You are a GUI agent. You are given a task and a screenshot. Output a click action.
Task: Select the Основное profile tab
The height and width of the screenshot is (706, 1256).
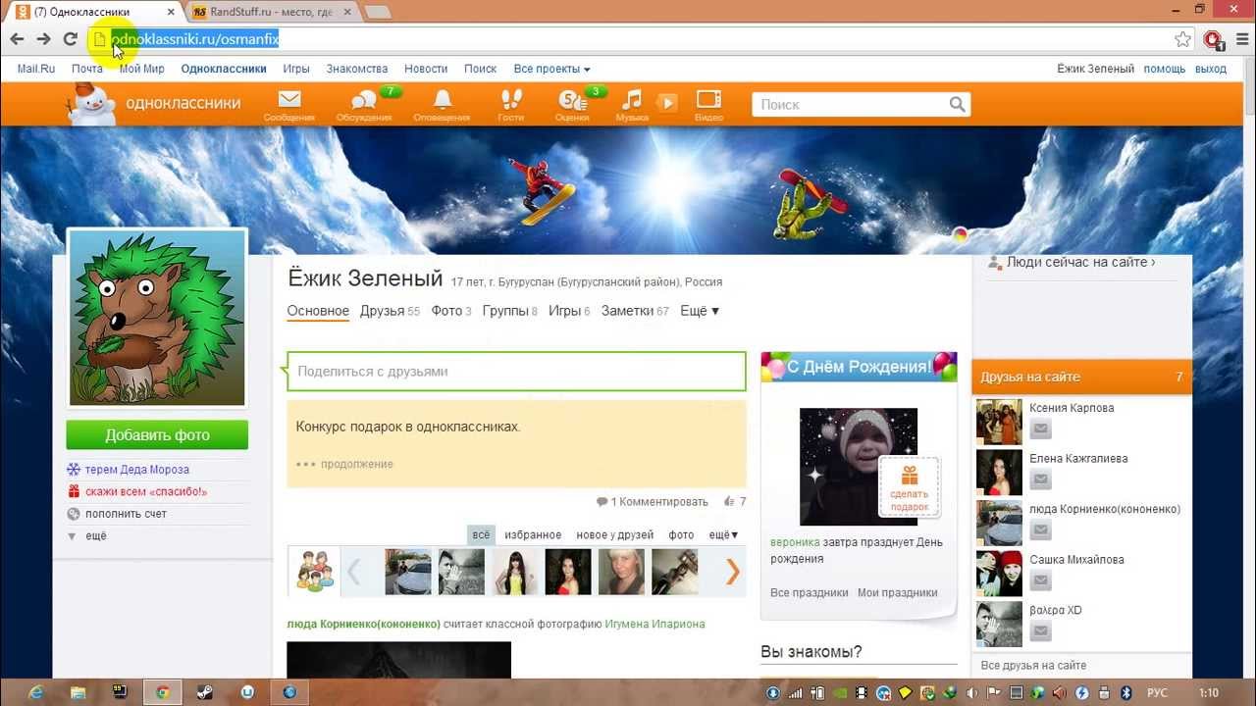pos(318,311)
